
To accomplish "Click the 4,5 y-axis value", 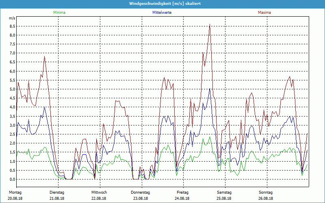I will [x=13, y=98].
